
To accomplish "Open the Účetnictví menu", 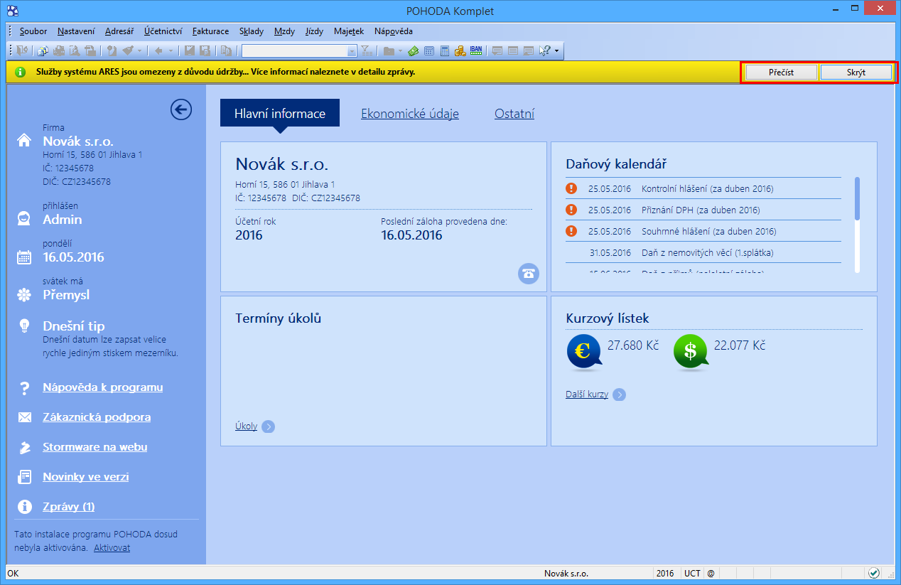I will coord(163,31).
